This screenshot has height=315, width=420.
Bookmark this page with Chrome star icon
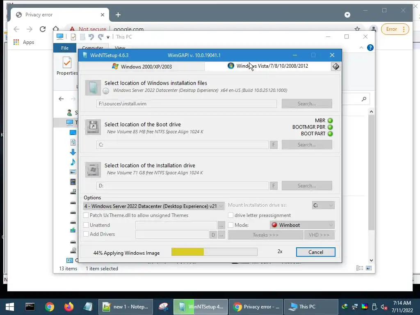[x=357, y=29]
